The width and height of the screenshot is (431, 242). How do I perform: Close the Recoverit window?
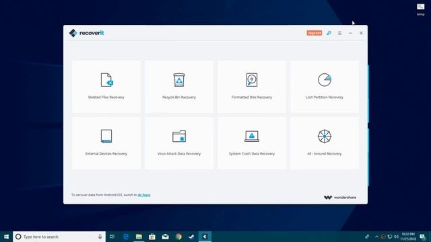(x=361, y=33)
